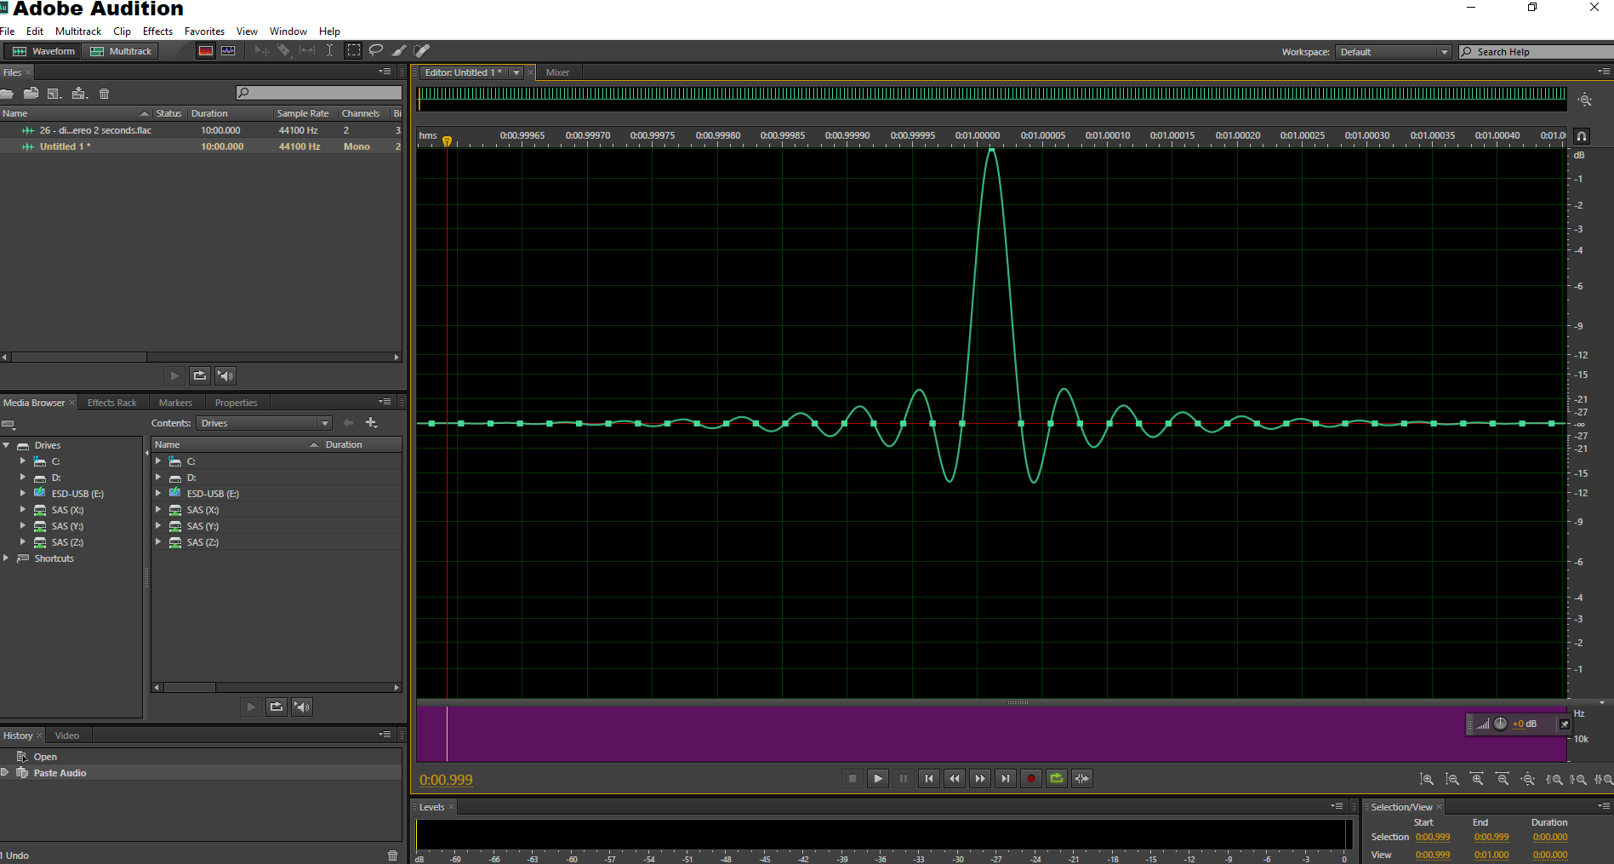Expand the Shortcuts node in Media Browser

(x=6, y=558)
